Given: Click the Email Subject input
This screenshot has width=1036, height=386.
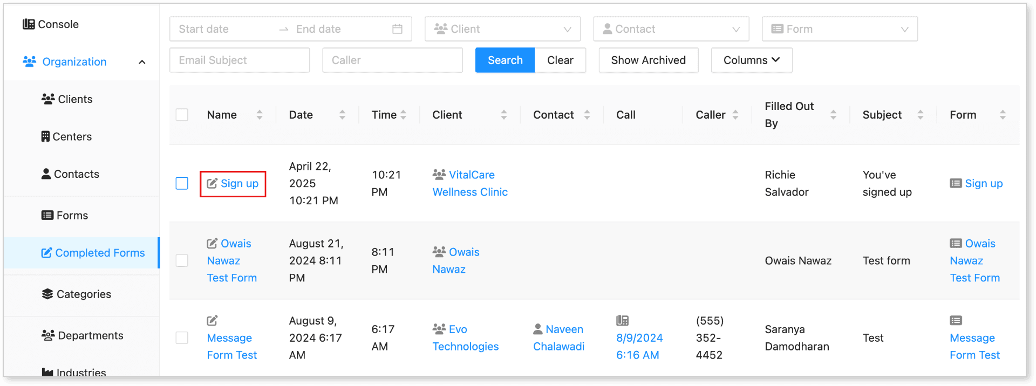Looking at the screenshot, I should pyautogui.click(x=240, y=60).
